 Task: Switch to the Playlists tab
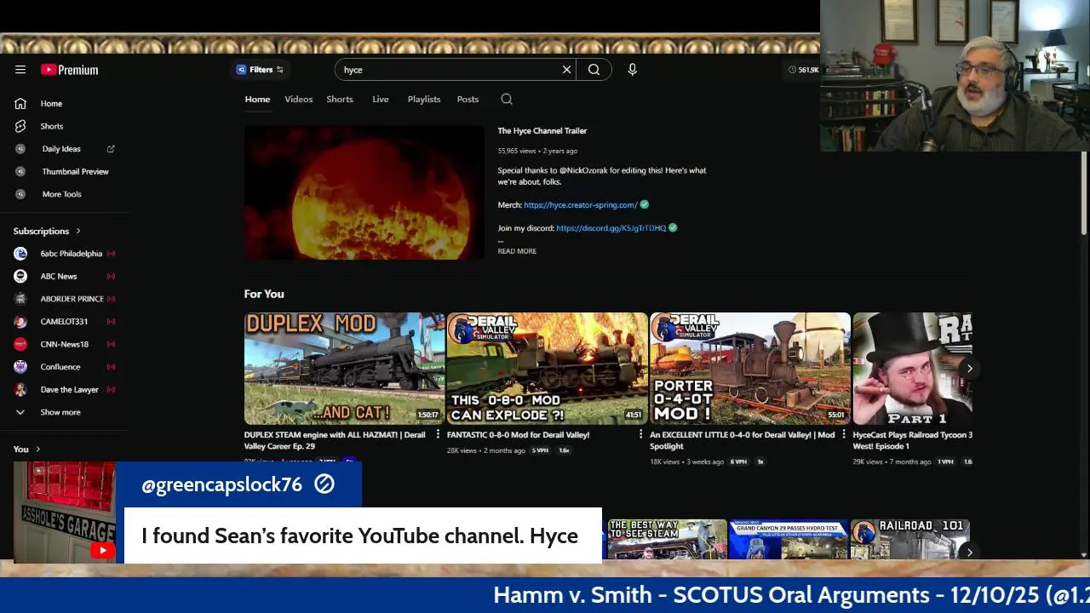tap(424, 99)
